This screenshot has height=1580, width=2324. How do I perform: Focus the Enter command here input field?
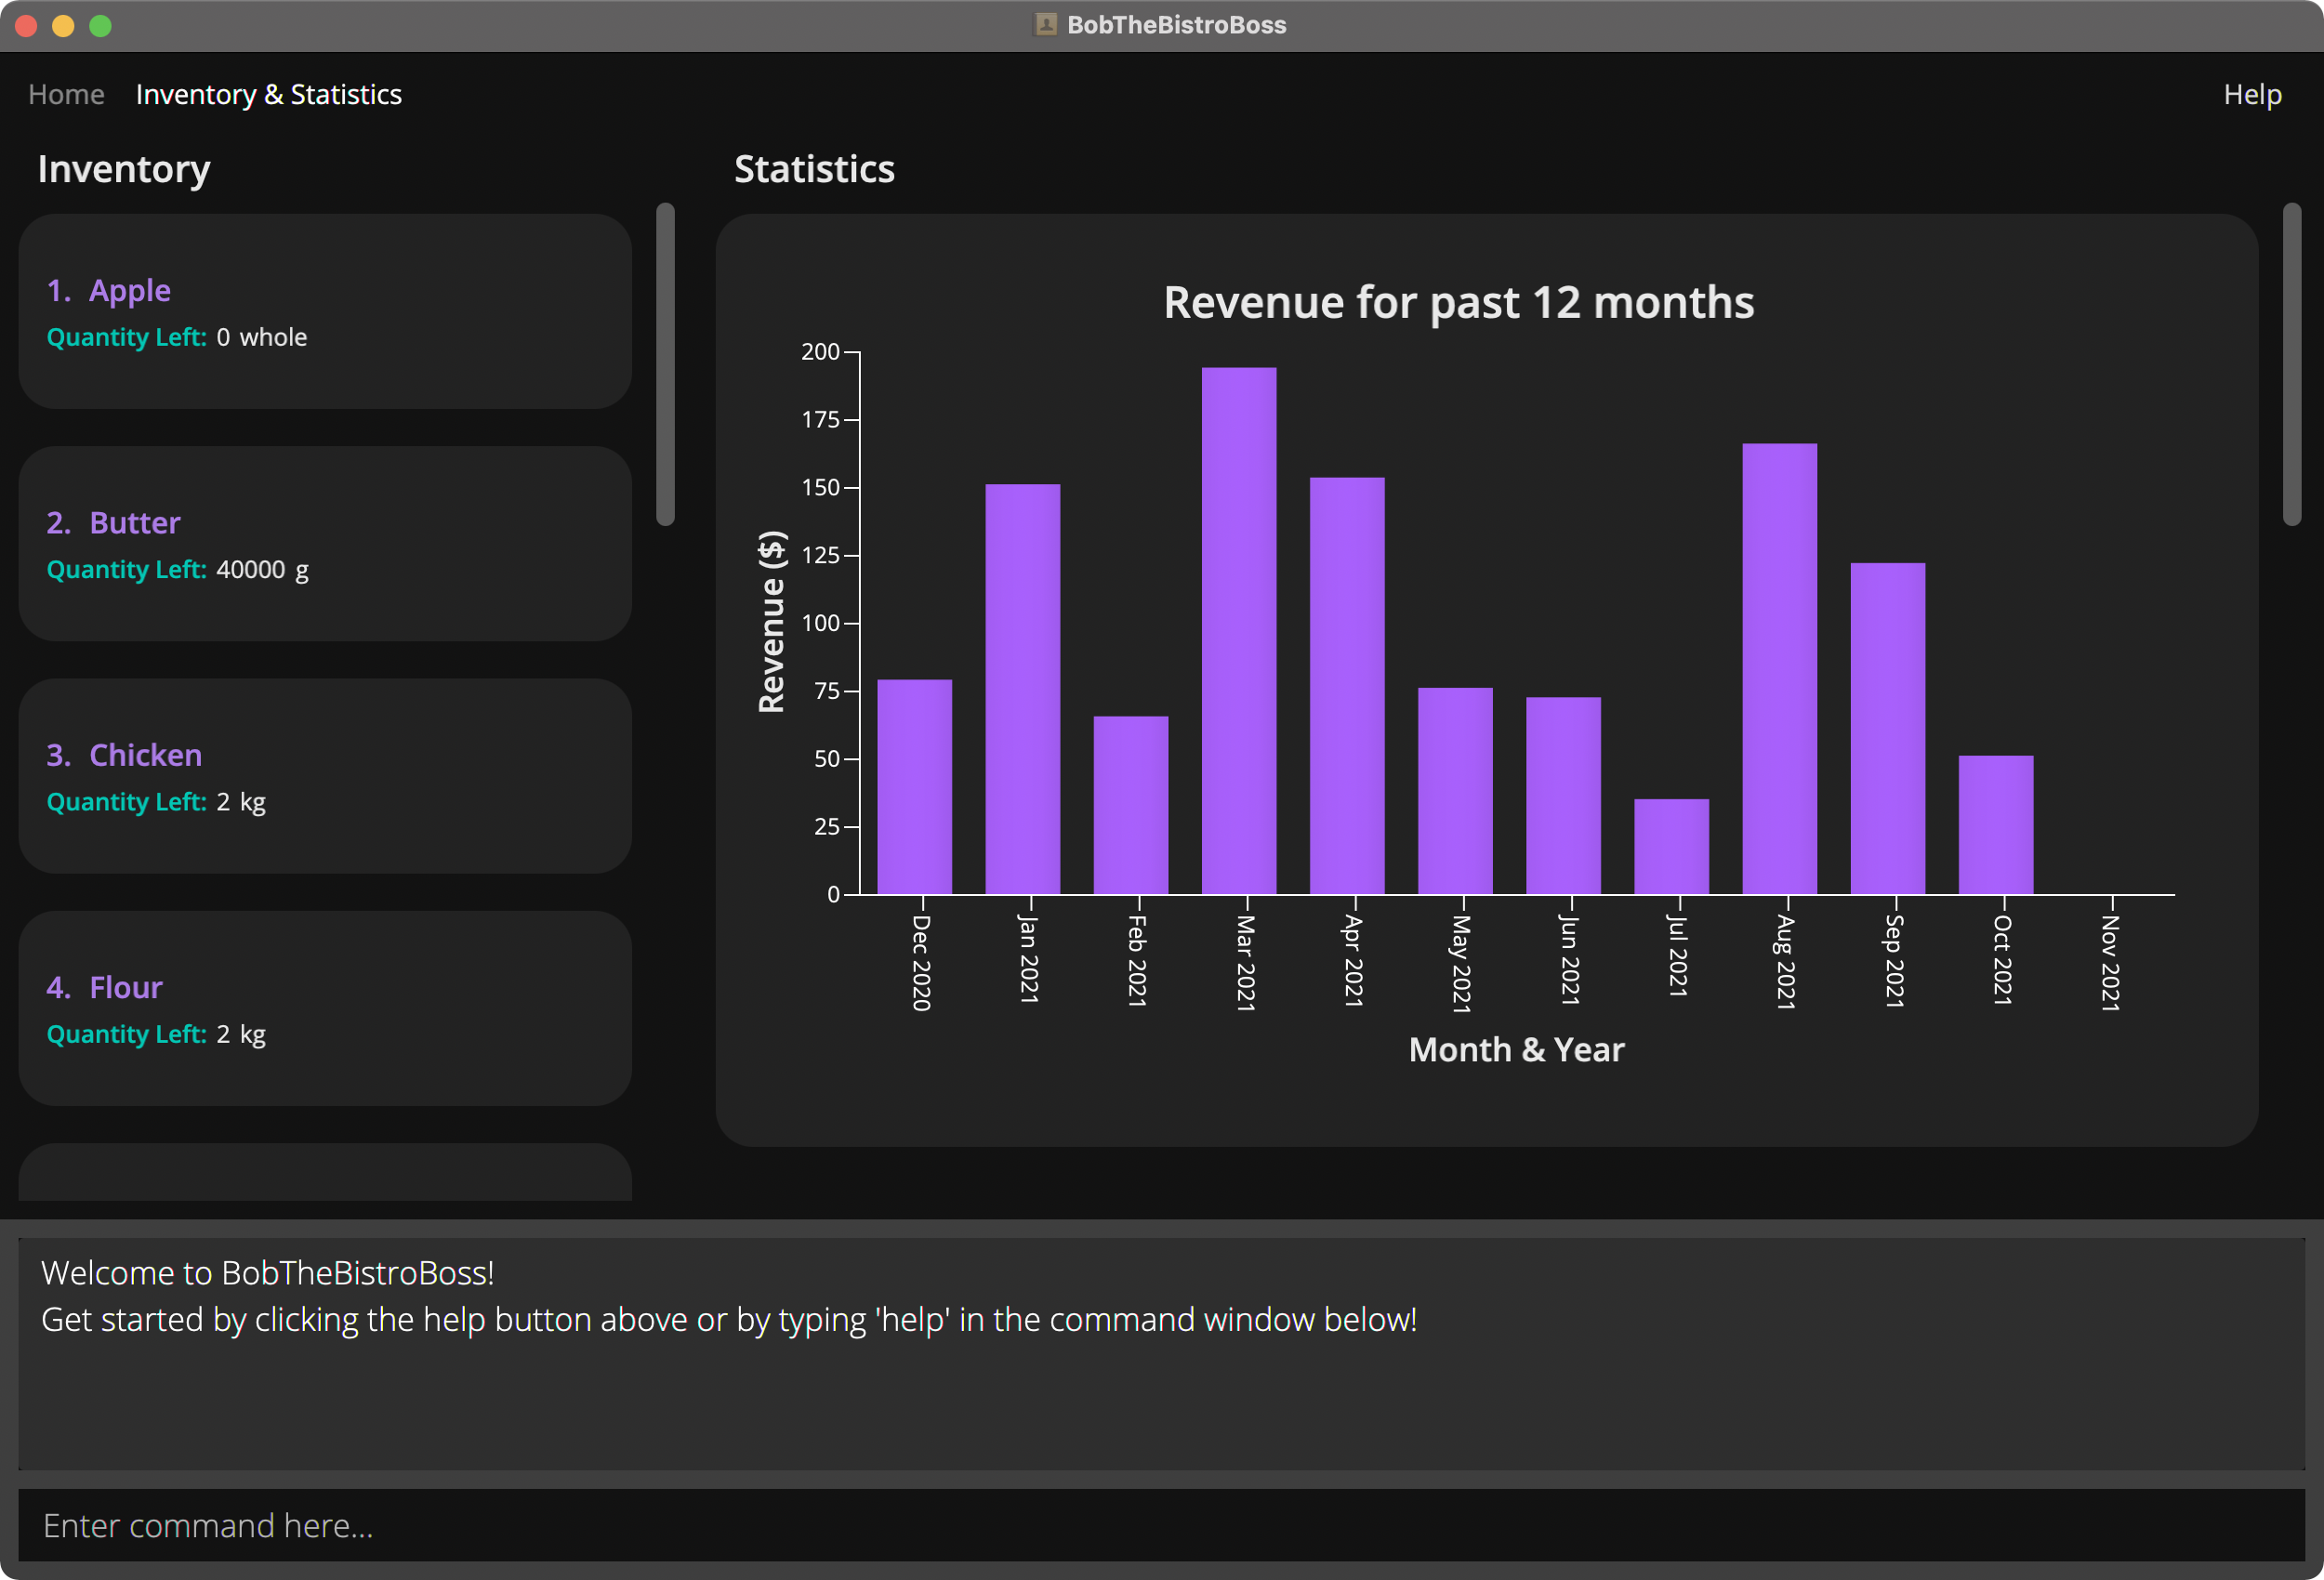pyautogui.click(x=1160, y=1525)
